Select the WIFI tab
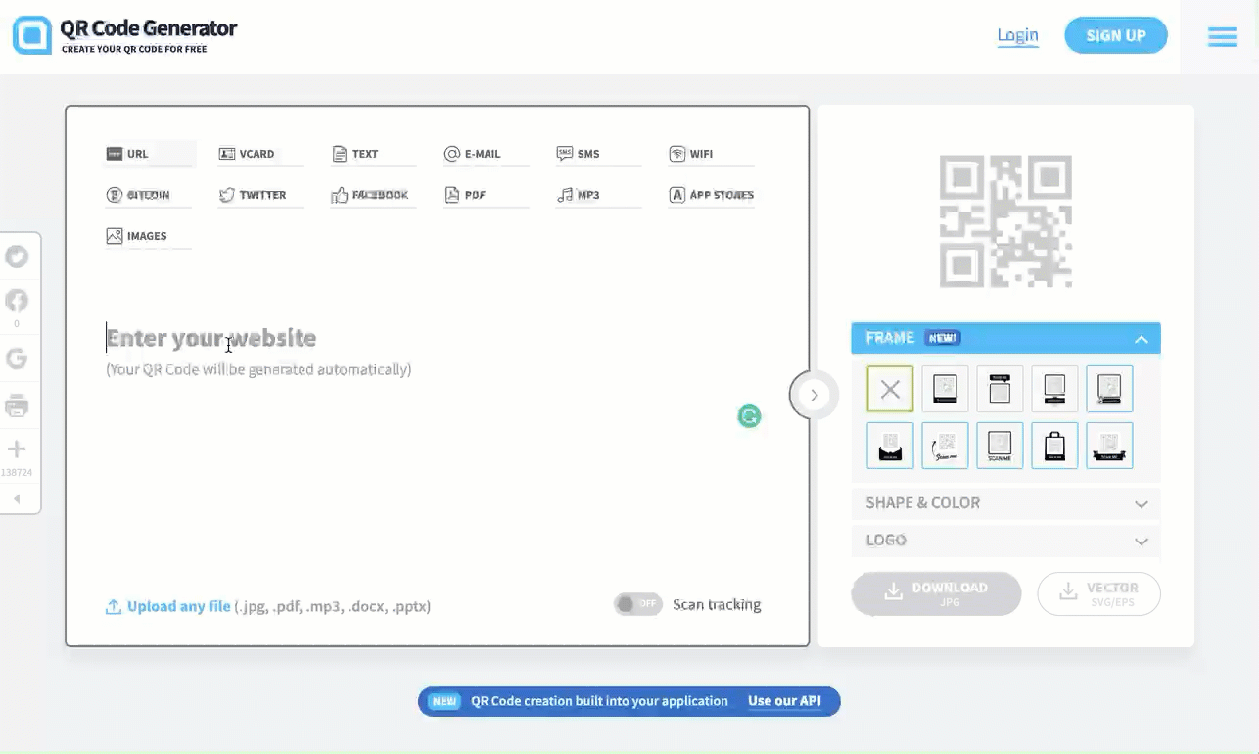The height and width of the screenshot is (754, 1259). 711,154
